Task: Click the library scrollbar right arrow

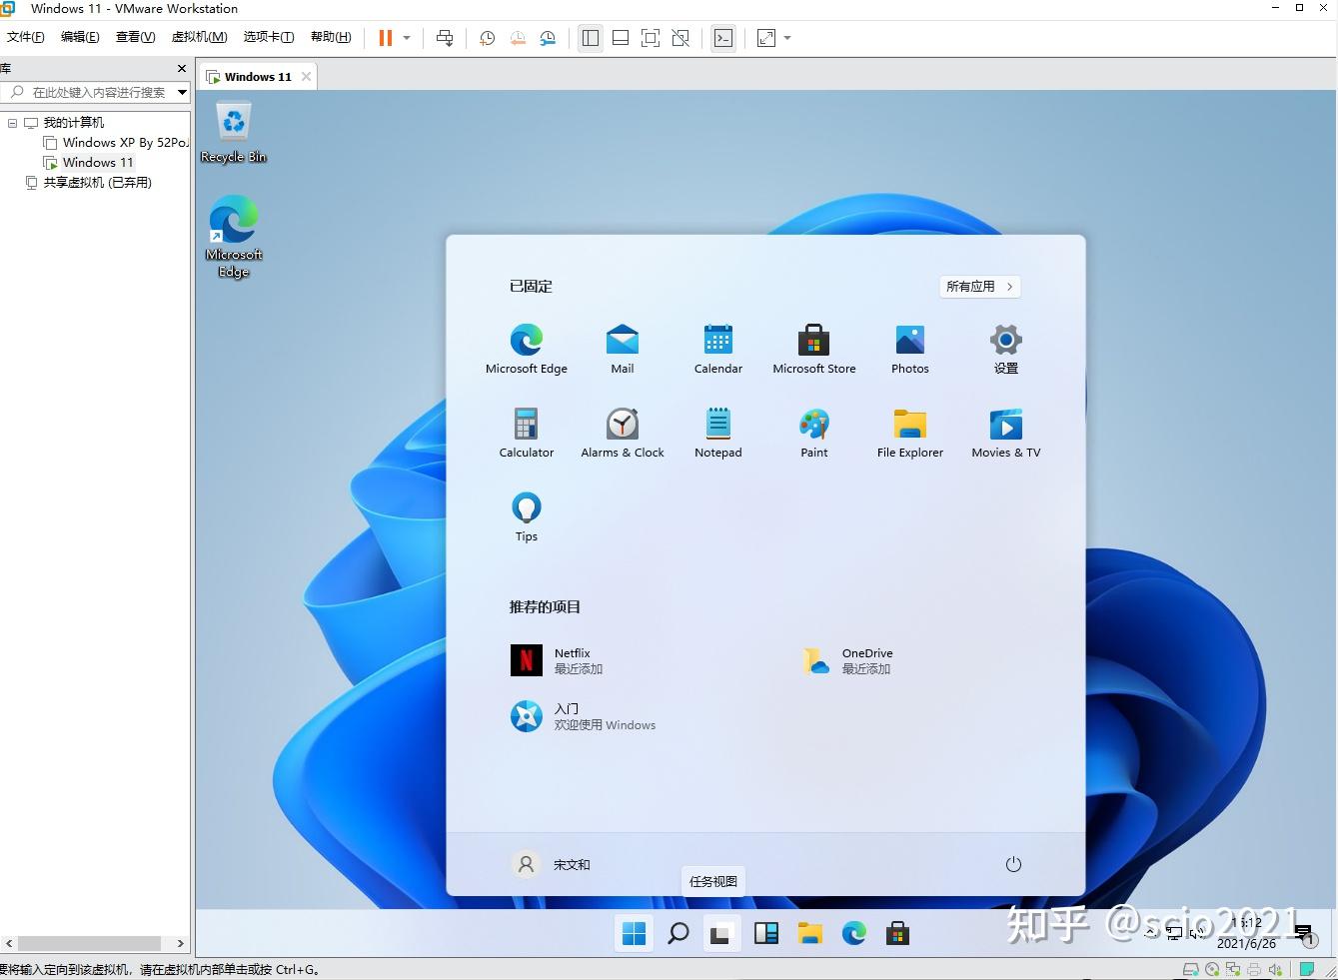Action: click(x=181, y=943)
